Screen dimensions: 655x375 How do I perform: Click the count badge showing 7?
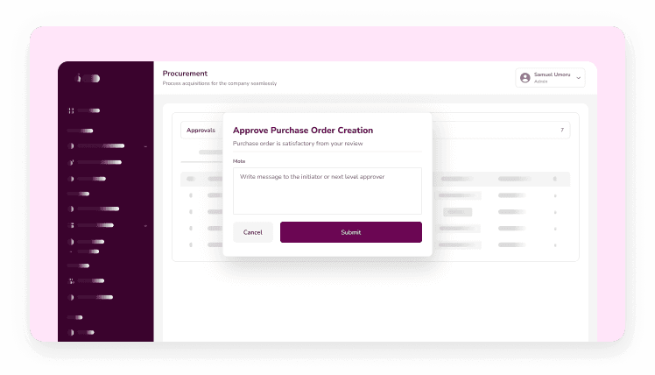point(561,131)
